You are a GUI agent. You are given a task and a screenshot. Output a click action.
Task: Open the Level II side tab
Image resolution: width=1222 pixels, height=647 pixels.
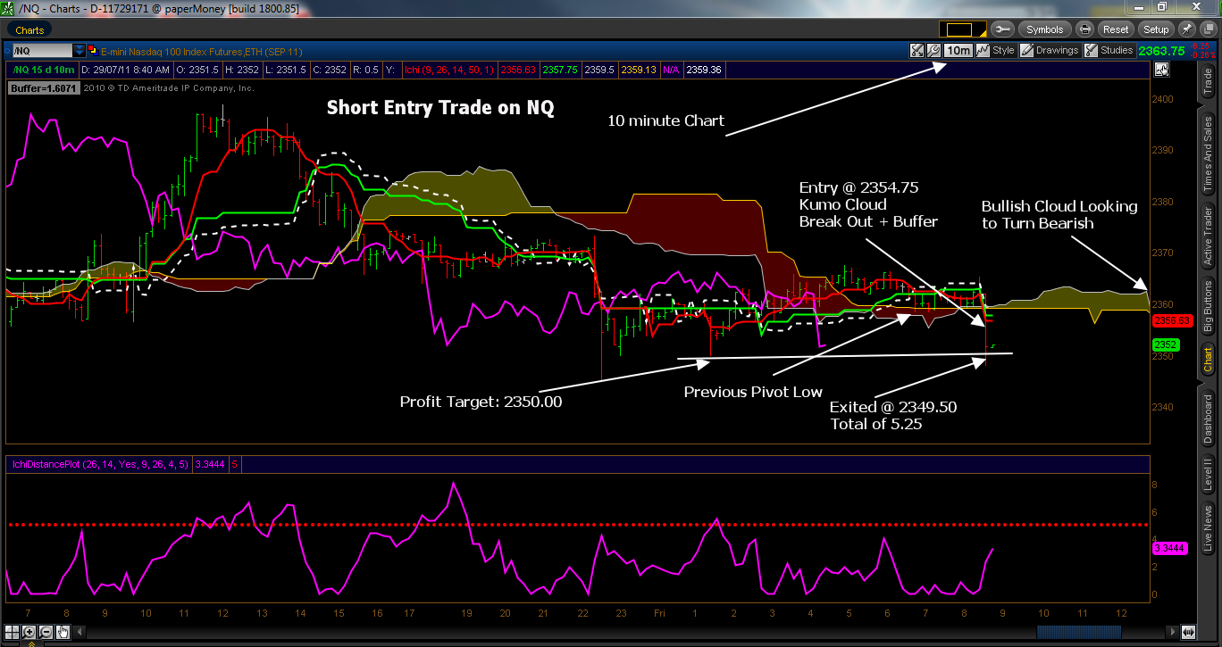pos(1209,476)
